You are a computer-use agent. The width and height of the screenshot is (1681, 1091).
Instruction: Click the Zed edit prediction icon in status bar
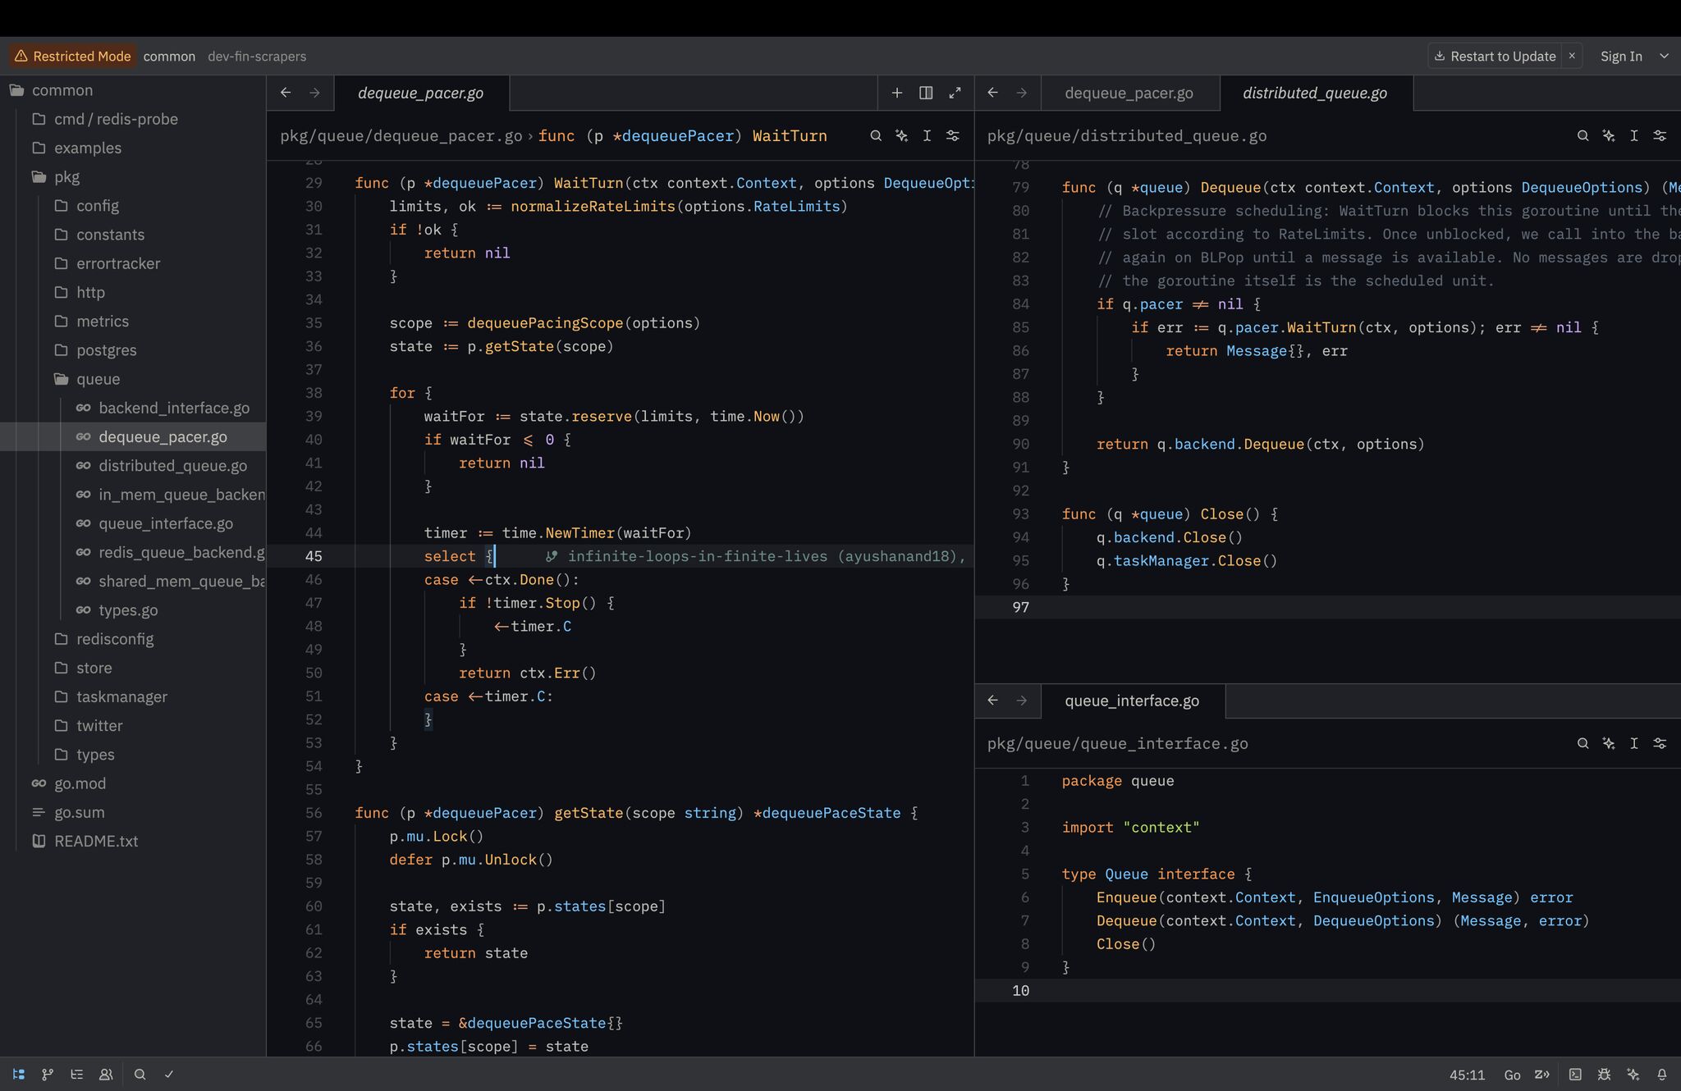coord(1542,1075)
